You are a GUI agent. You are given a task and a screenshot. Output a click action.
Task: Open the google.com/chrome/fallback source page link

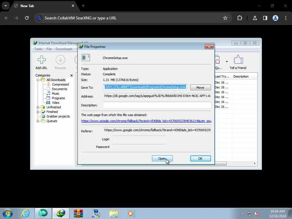pyautogui.click(x=146, y=121)
